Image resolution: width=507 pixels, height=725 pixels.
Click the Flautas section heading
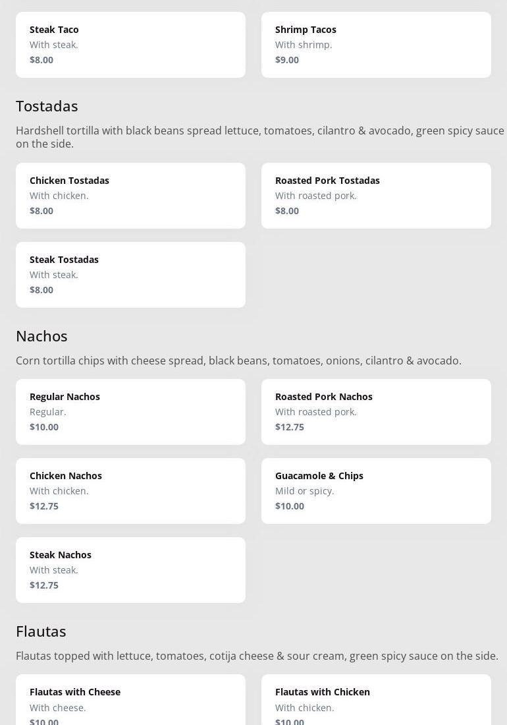tap(41, 631)
